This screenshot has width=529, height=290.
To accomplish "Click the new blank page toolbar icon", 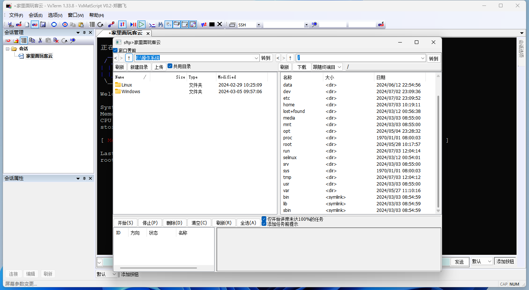I will tap(27, 25).
